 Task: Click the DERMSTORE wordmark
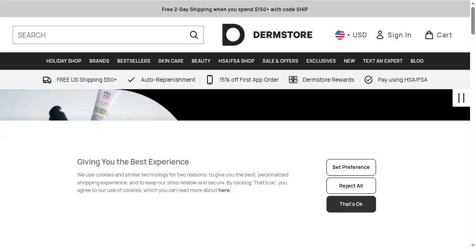pyautogui.click(x=283, y=35)
